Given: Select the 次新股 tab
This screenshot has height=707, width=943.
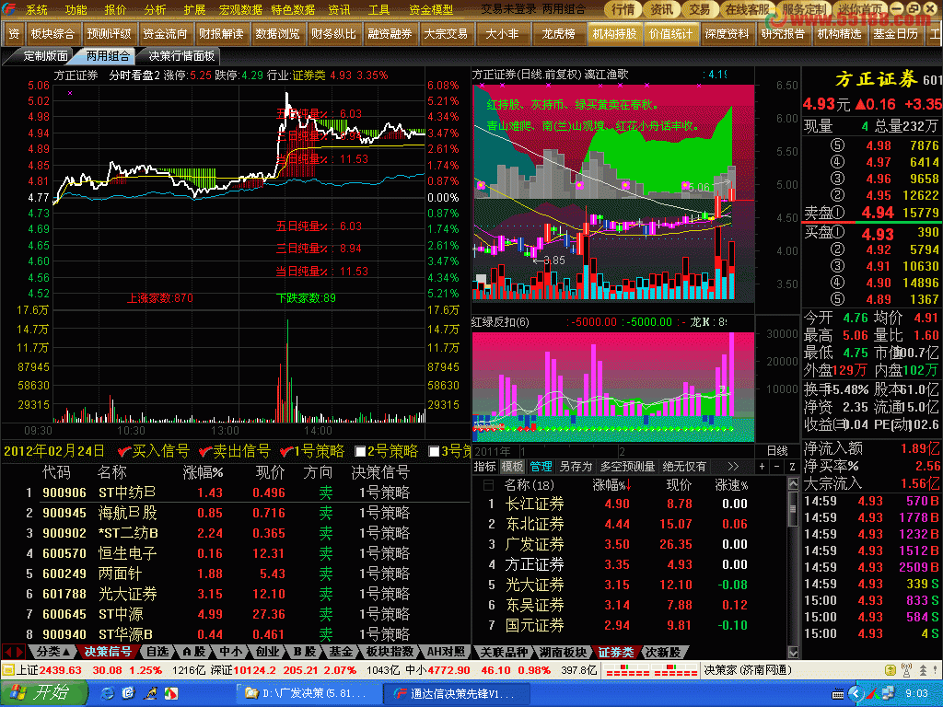Looking at the screenshot, I should coord(663,652).
